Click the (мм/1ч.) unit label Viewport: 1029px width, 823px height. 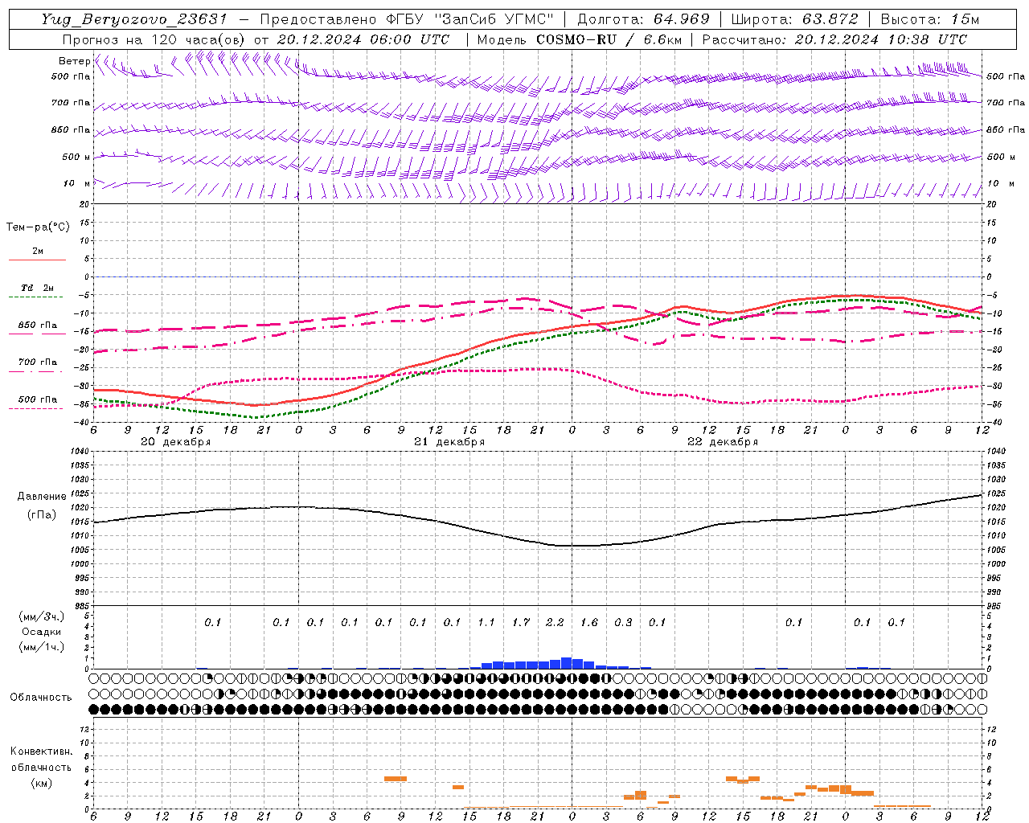pyautogui.click(x=41, y=648)
